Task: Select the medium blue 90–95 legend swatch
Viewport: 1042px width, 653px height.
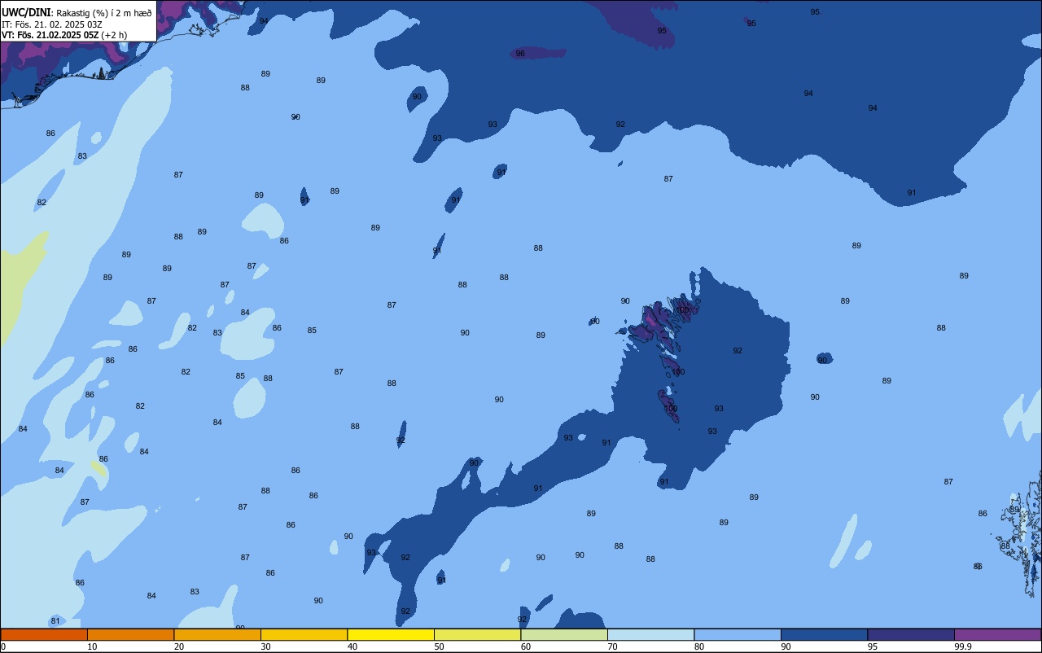Action: (x=824, y=634)
